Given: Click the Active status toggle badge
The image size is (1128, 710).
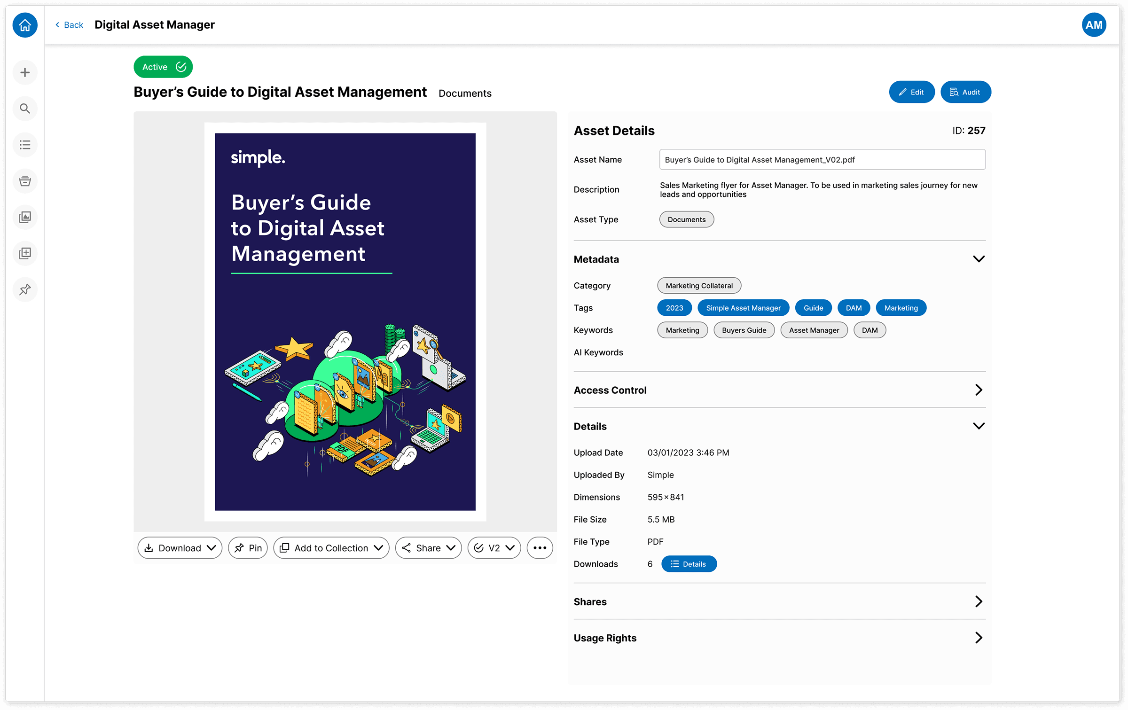Looking at the screenshot, I should coord(163,67).
